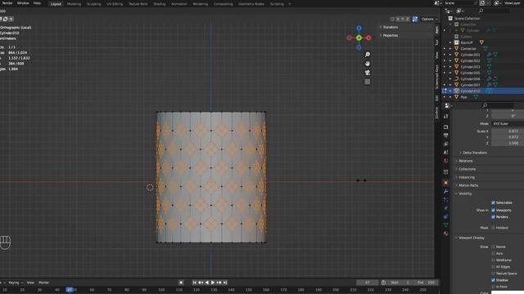Click the current frame number field
The image size is (524, 294).
(368, 283)
